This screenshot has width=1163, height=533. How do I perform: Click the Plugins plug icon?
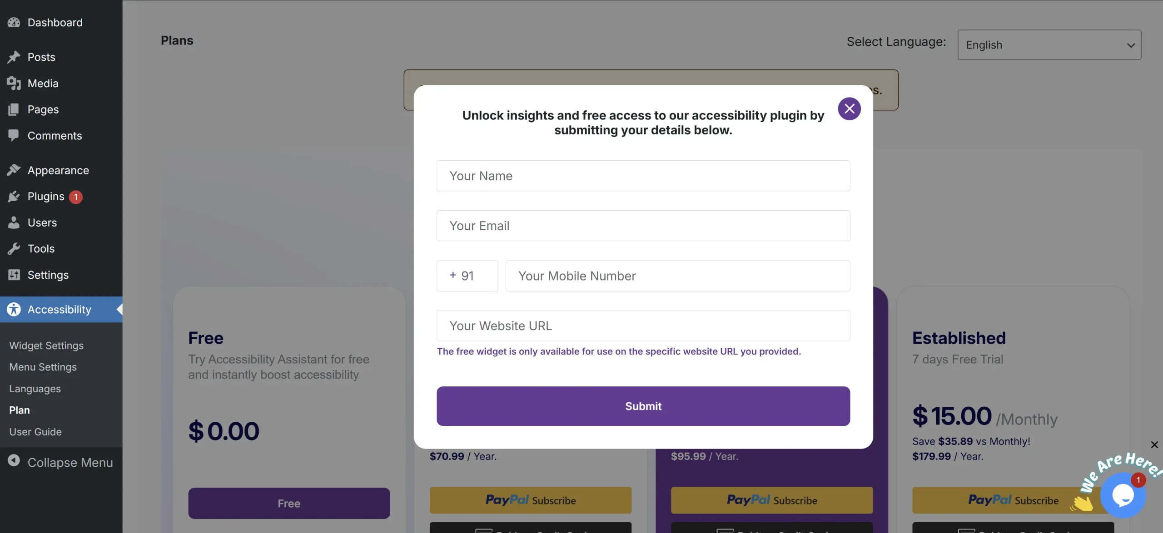click(14, 196)
